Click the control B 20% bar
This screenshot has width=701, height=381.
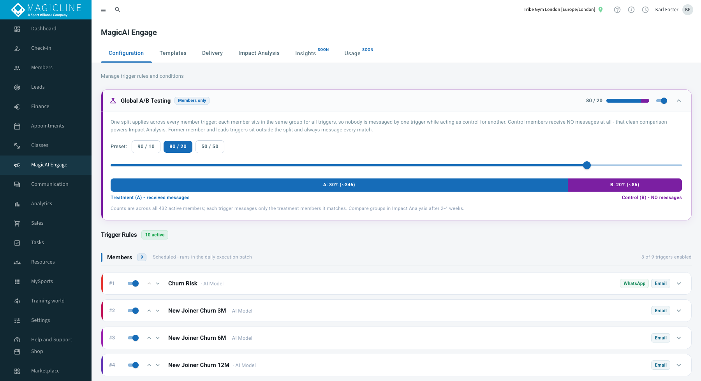(625, 185)
